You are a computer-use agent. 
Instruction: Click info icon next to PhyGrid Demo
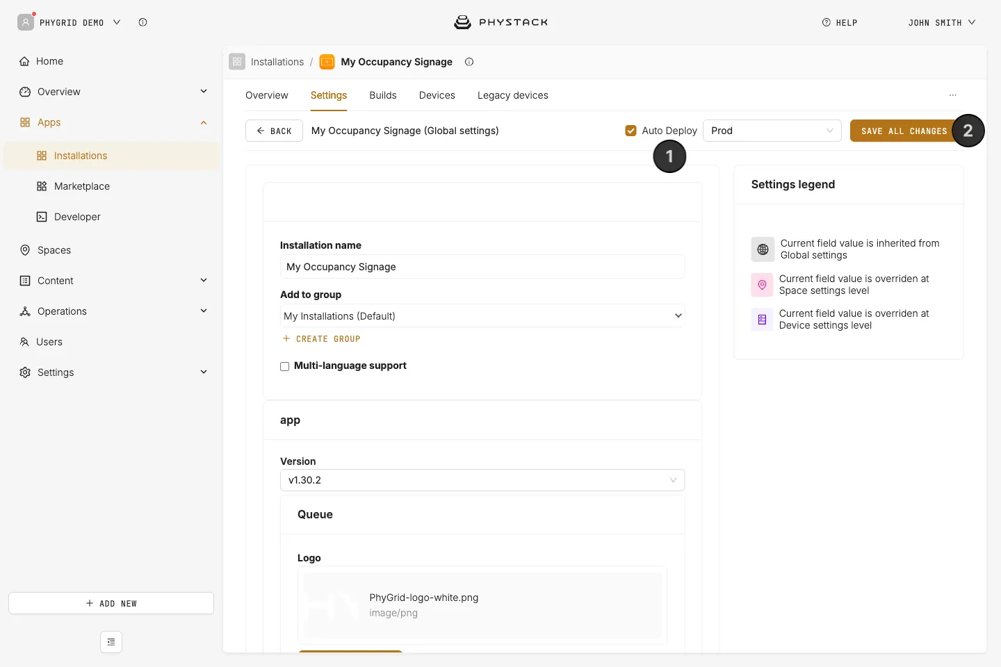143,22
